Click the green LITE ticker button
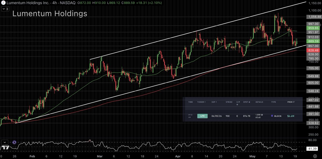The width and height of the screenshot is (322, 159). (x=202, y=116)
